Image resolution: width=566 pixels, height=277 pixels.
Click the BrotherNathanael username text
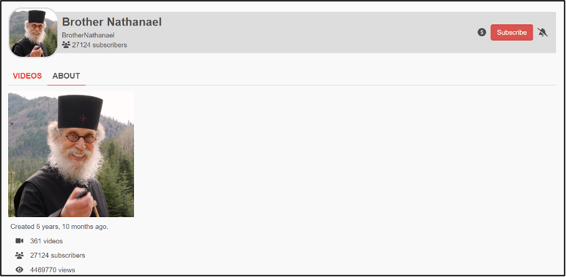(x=89, y=36)
